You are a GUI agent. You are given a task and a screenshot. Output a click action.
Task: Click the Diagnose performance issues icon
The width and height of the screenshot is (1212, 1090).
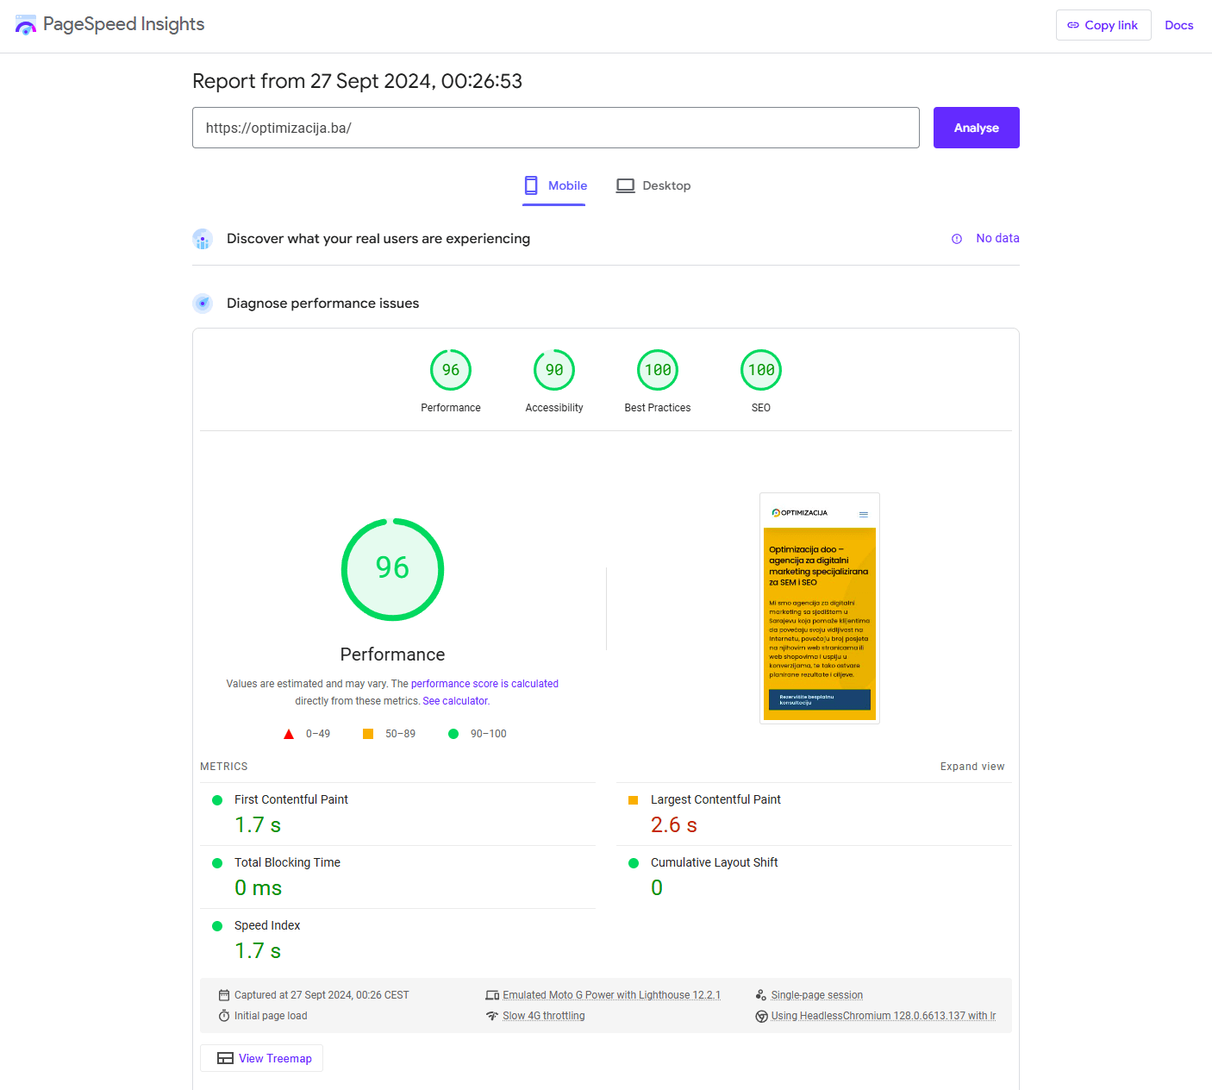203,304
